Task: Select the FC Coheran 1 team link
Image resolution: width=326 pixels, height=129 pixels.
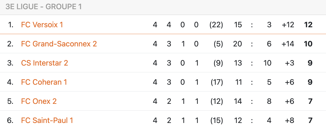Action: (x=44, y=82)
